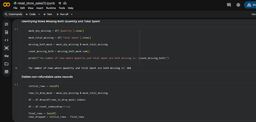Open the Runtime menu
The height and width of the screenshot is (122, 256).
pos(51,8)
